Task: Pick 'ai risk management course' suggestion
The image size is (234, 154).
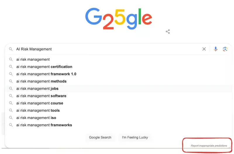Action: coord(40,103)
